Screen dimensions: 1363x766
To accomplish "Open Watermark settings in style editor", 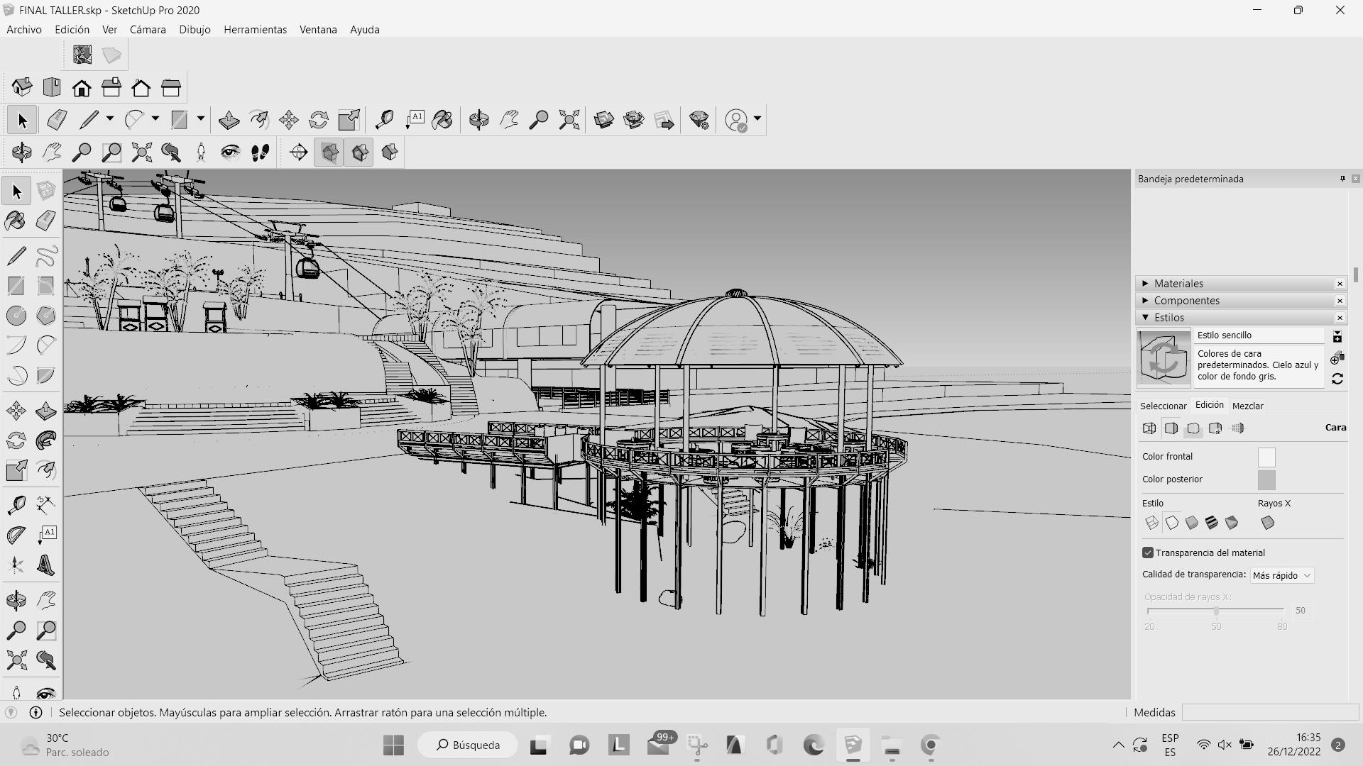I will pyautogui.click(x=1215, y=428).
